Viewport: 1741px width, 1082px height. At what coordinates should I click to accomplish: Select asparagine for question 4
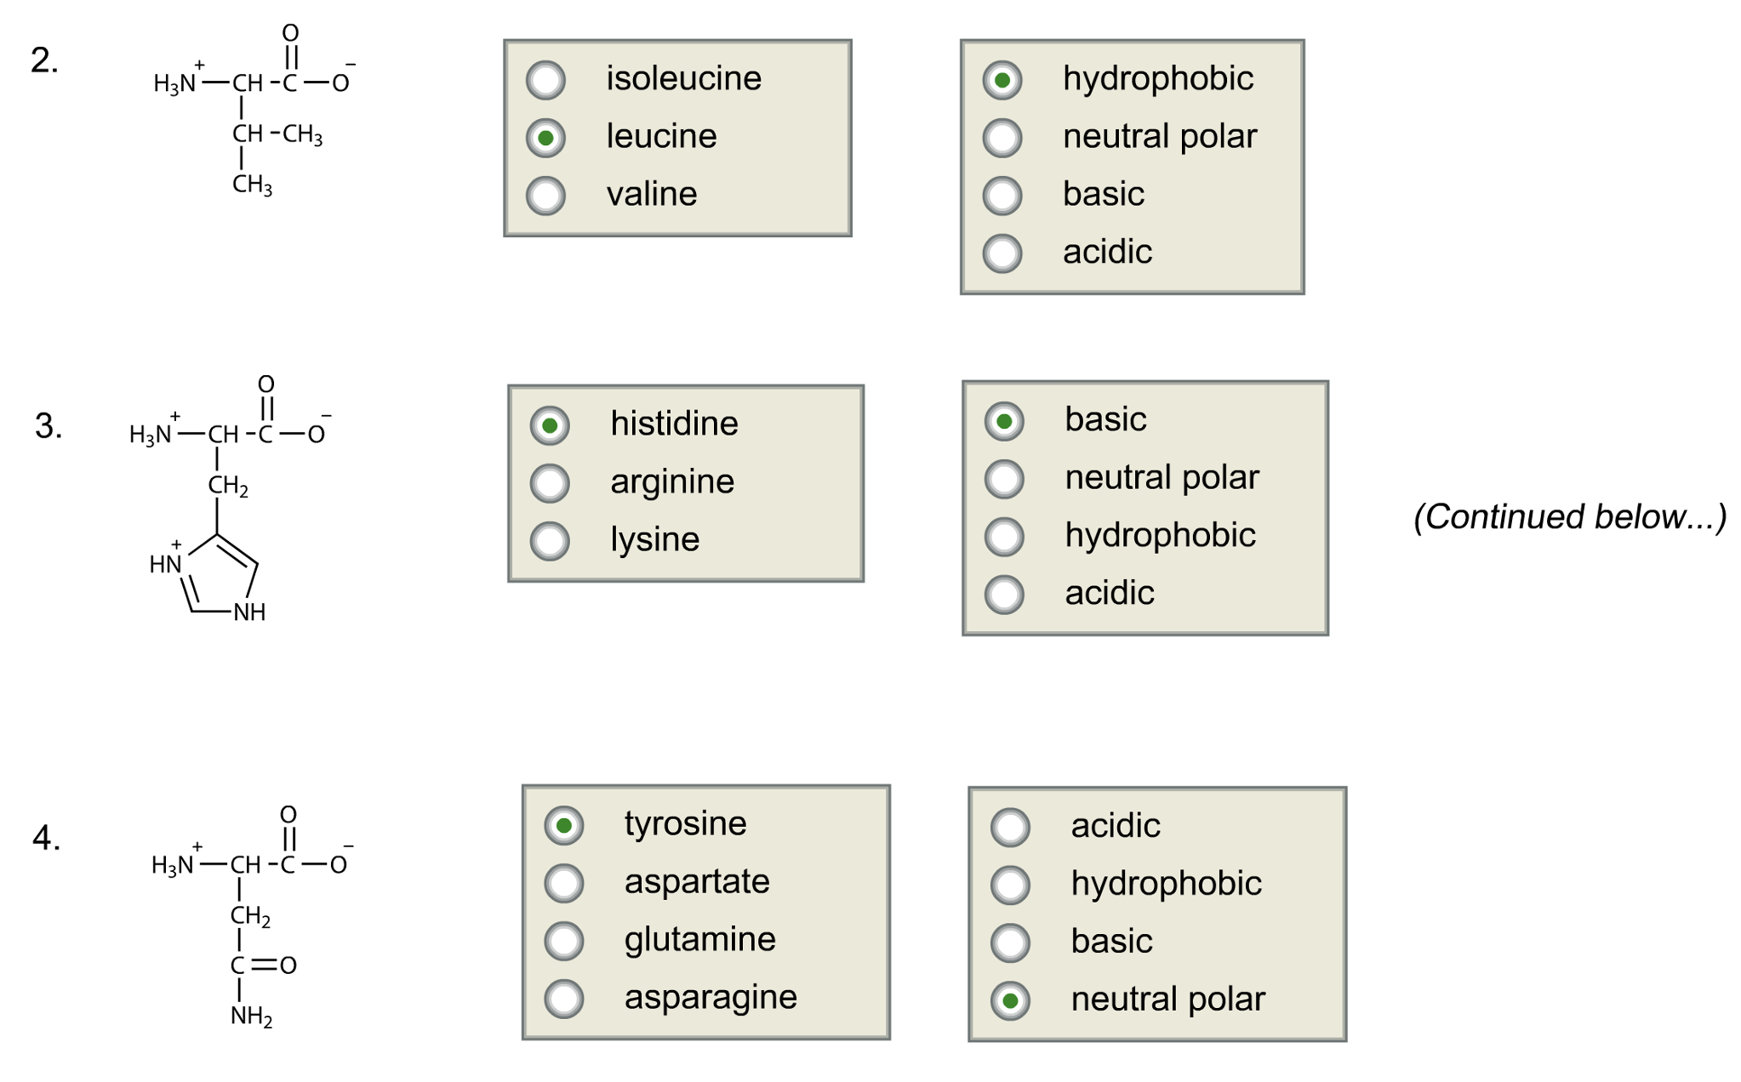[x=564, y=998]
